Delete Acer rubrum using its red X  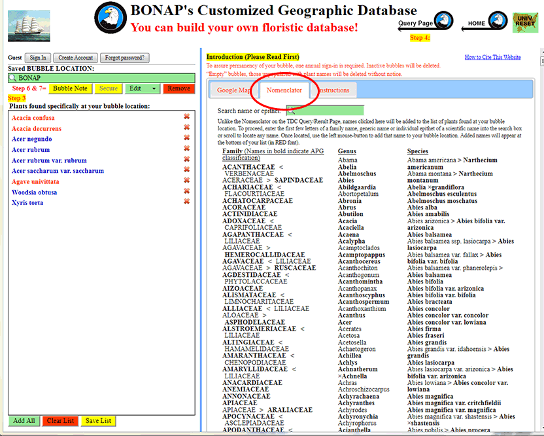click(x=186, y=149)
